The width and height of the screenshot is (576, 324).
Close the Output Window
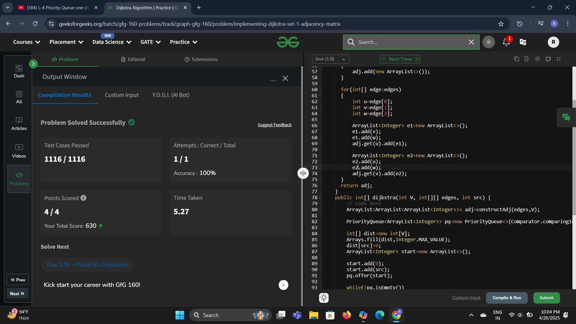click(285, 78)
